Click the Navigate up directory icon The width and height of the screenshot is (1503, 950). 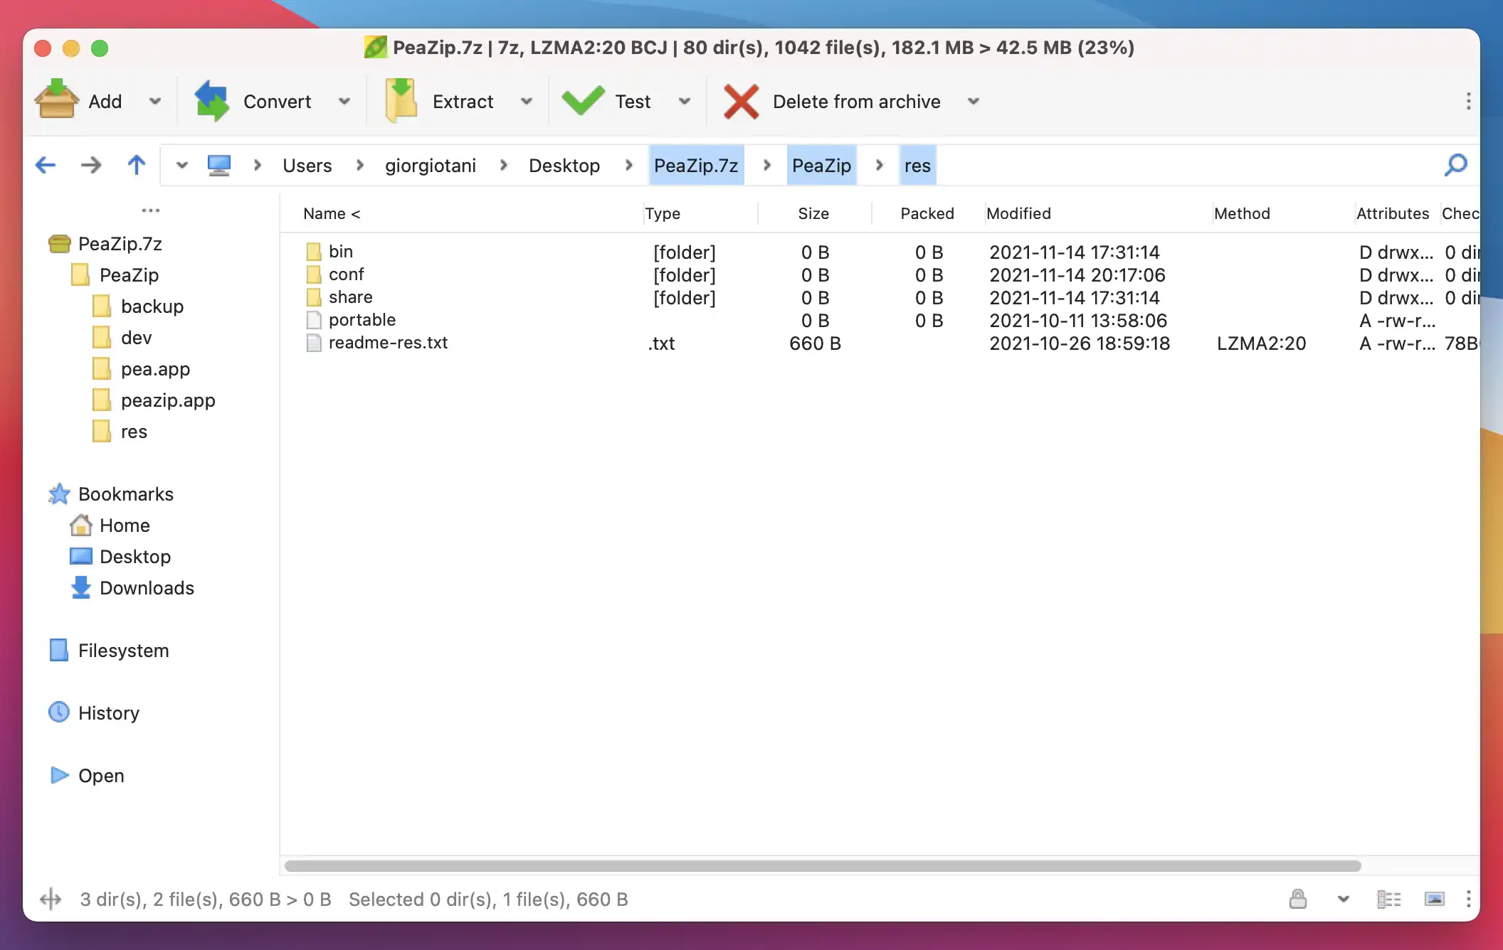click(135, 165)
